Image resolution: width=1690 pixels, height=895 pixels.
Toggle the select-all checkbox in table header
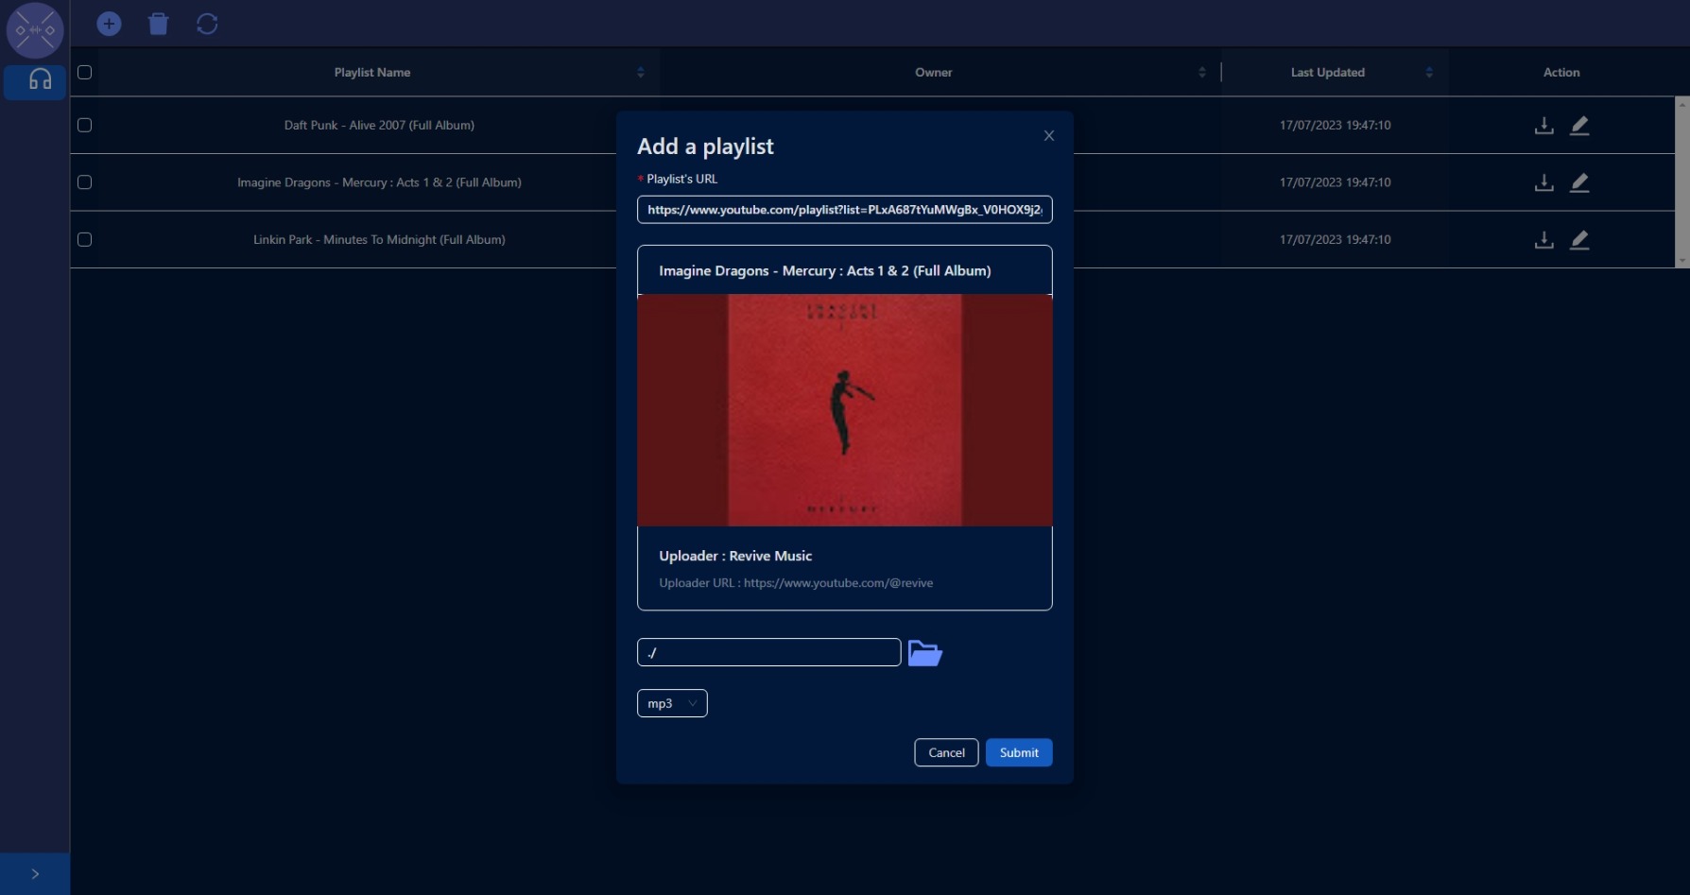[x=84, y=72]
